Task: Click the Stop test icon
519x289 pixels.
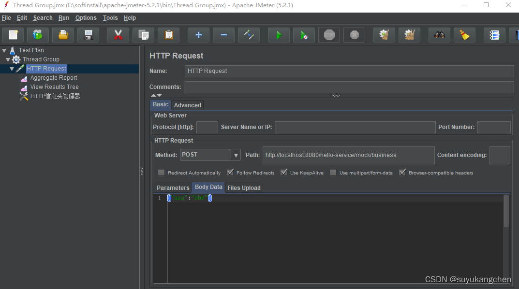Action: [x=329, y=35]
